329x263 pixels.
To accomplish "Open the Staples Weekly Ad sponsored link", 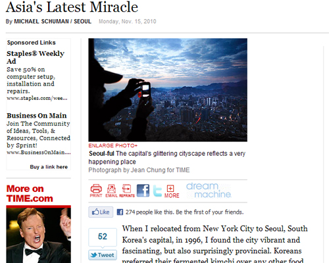I will [36, 57].
